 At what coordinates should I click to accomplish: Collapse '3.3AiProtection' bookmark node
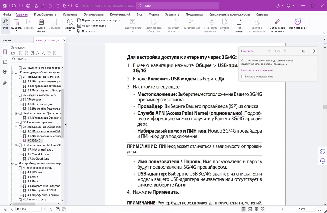tap(16, 100)
